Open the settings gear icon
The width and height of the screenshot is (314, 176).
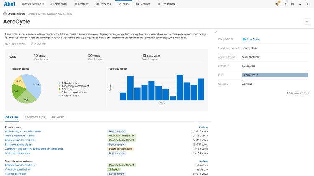pyautogui.click(x=285, y=4)
